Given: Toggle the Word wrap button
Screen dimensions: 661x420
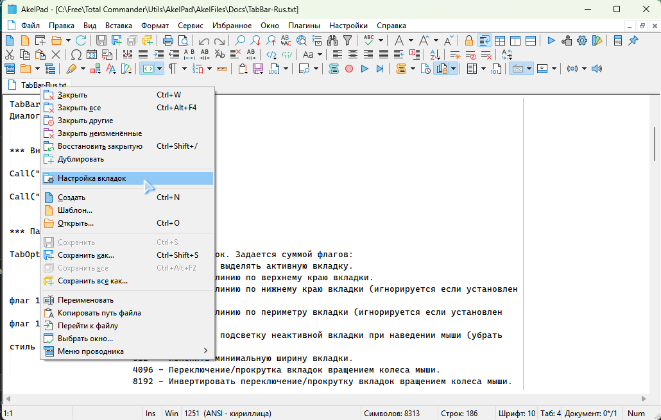Looking at the screenshot, I should coord(484,40).
